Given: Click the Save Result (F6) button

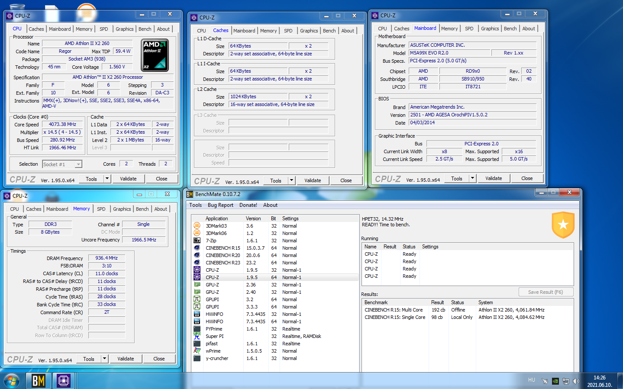Looking at the screenshot, I should pyautogui.click(x=546, y=292).
